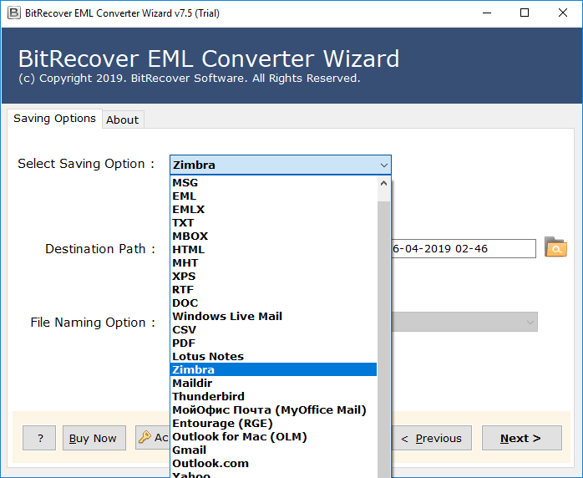Image resolution: width=583 pixels, height=478 pixels.
Task: Switch to the Saving Options tab
Action: (54, 119)
